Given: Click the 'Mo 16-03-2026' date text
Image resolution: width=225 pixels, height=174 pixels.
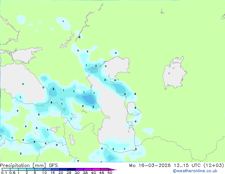Looking at the screenshot, I should pos(150,165).
